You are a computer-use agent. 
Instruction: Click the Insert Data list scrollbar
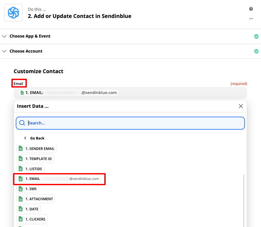point(244,201)
